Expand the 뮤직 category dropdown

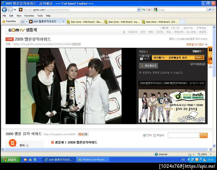tap(27, 145)
